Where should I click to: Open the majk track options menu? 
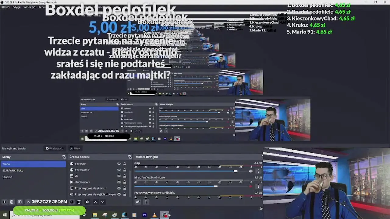coord(258,171)
